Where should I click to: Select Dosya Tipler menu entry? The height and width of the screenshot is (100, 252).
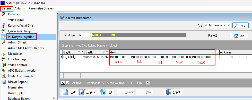16,93
